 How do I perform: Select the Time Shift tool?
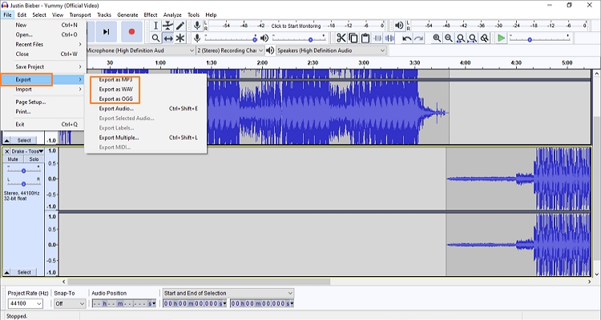(168, 38)
